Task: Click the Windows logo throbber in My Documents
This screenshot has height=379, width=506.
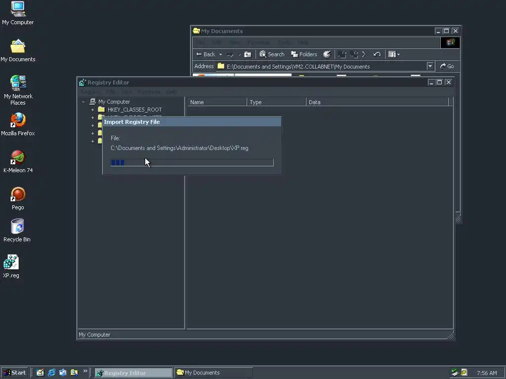Action: (x=450, y=42)
